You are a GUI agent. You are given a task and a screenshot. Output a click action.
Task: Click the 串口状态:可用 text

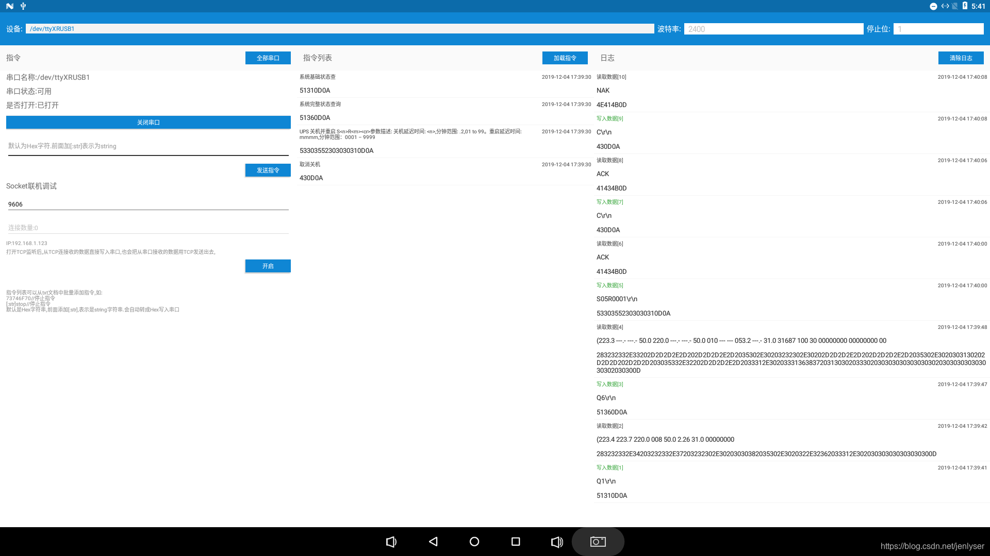[29, 91]
